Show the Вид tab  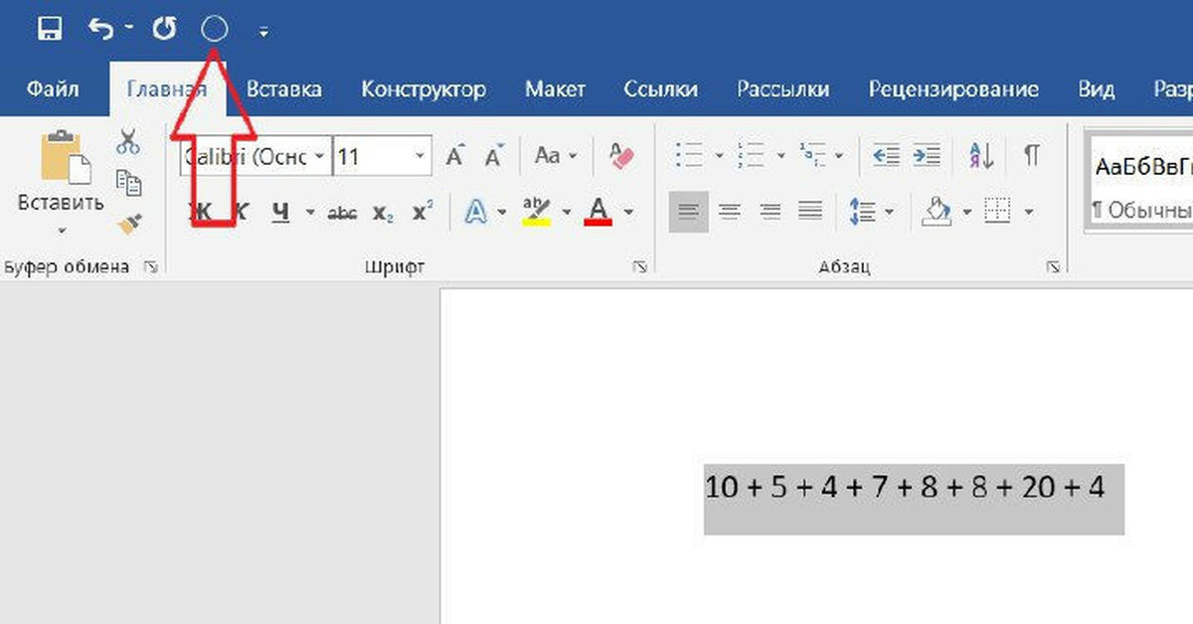1097,89
